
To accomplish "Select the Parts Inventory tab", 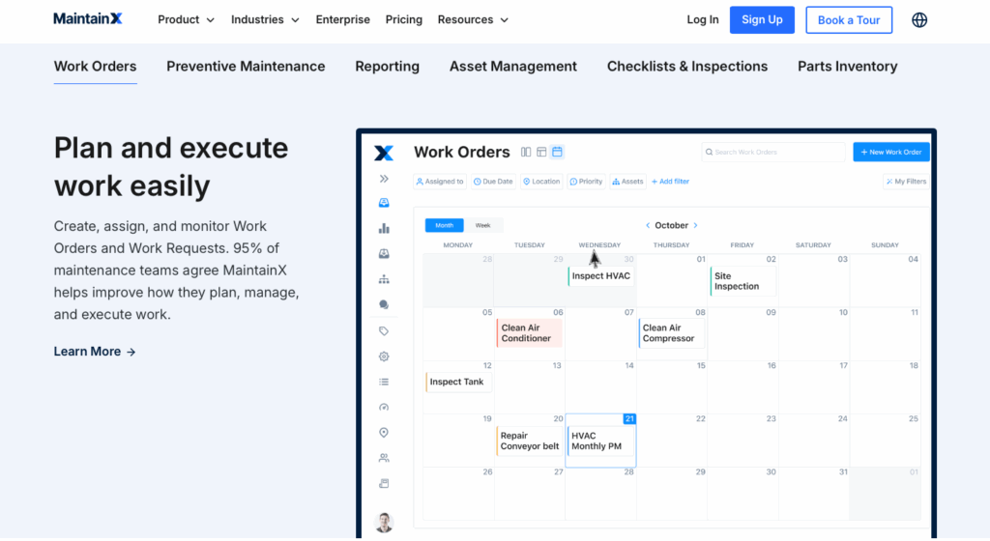I will tap(847, 67).
